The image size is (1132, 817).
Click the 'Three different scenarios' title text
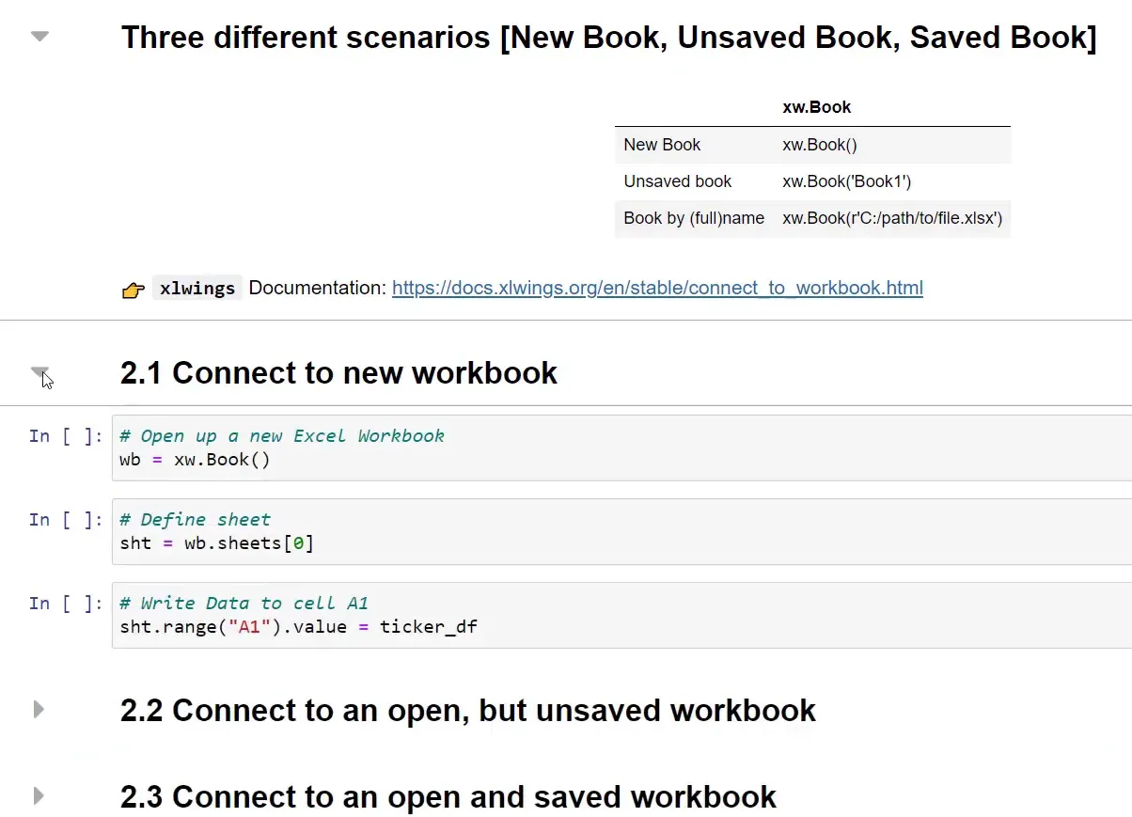pos(608,37)
